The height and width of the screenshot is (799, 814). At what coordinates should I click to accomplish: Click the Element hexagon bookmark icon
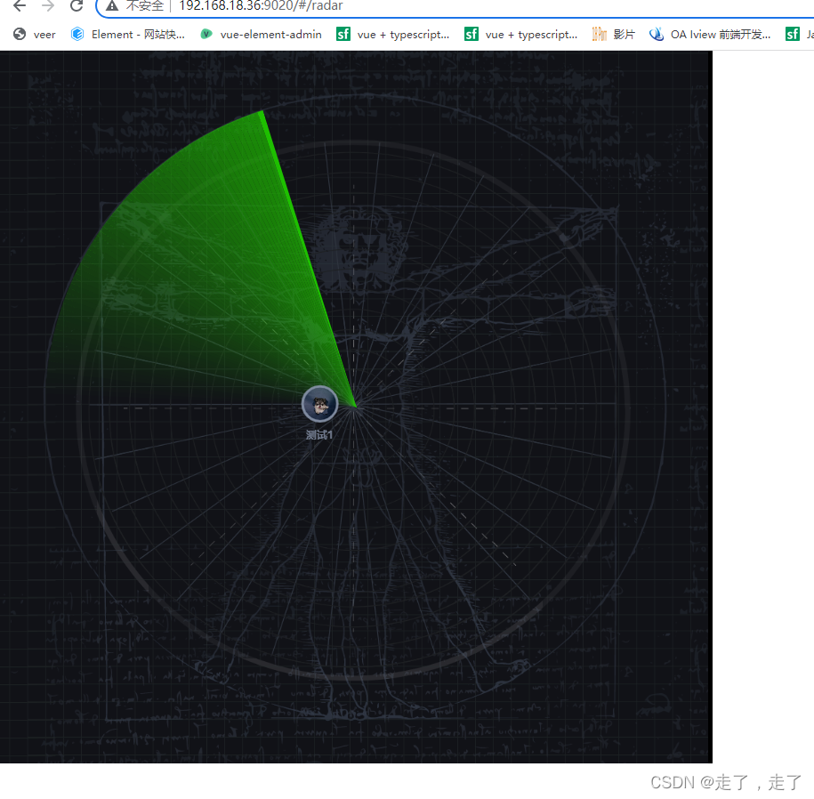coord(77,35)
